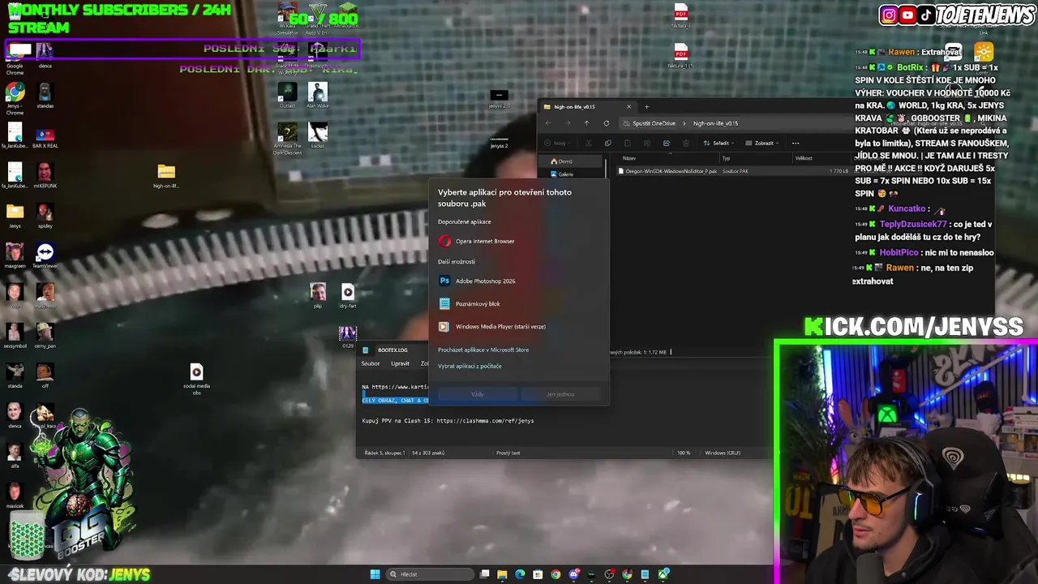Viewport: 1038px width, 584px height.
Task: Select the Outlast game shortcut
Action: [287, 96]
